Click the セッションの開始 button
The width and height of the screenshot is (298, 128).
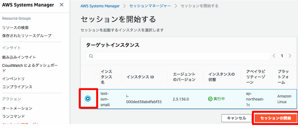(276, 118)
